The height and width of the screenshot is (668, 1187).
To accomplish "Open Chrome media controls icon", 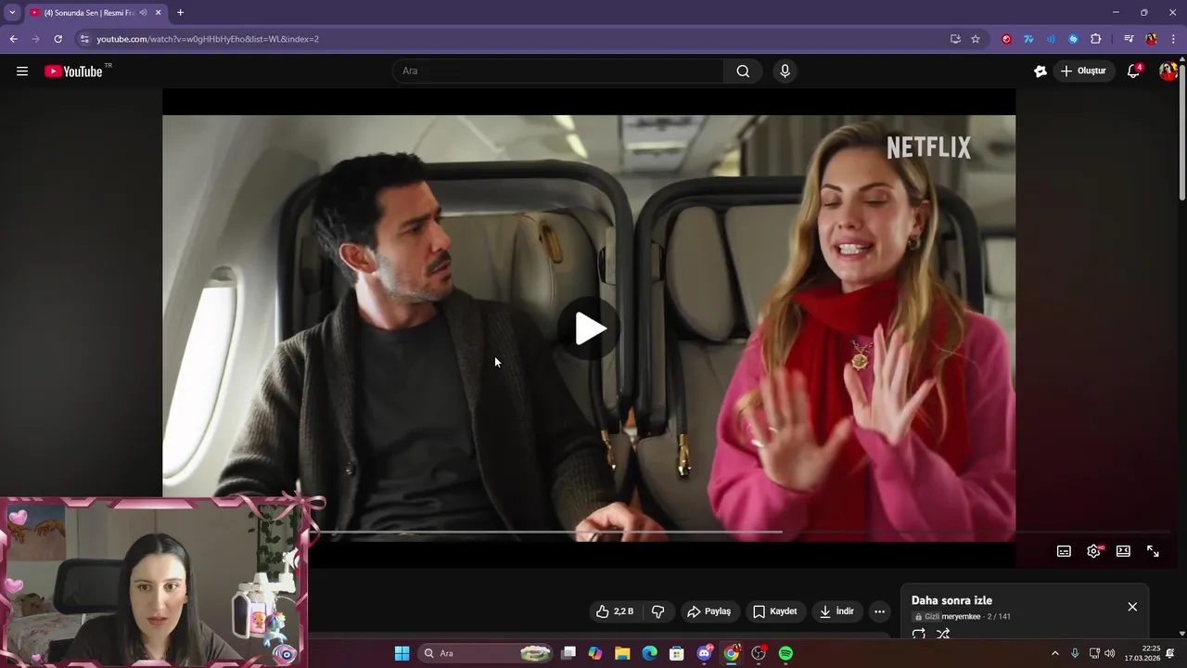I will [x=1129, y=39].
